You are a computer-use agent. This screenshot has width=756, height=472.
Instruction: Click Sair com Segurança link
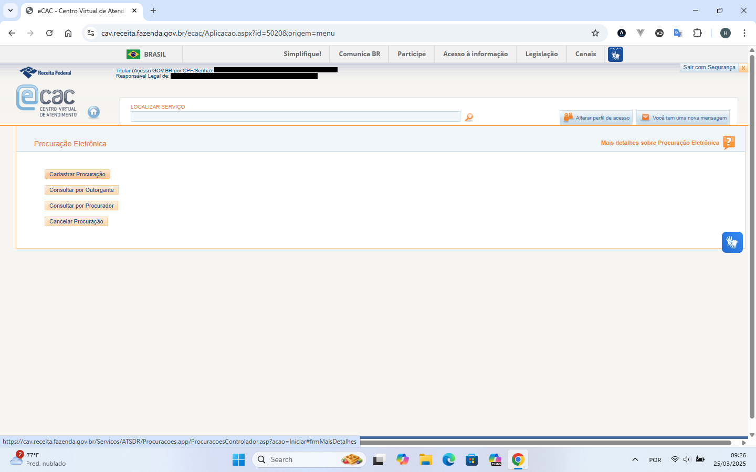(x=709, y=68)
